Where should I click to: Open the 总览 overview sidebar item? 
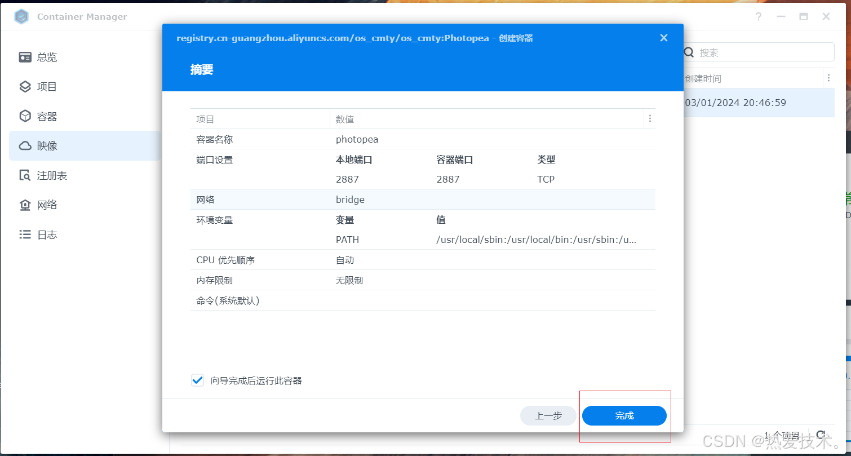(x=85, y=57)
